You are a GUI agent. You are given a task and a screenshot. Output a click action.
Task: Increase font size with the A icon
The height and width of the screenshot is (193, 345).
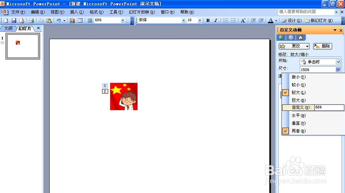(243, 20)
